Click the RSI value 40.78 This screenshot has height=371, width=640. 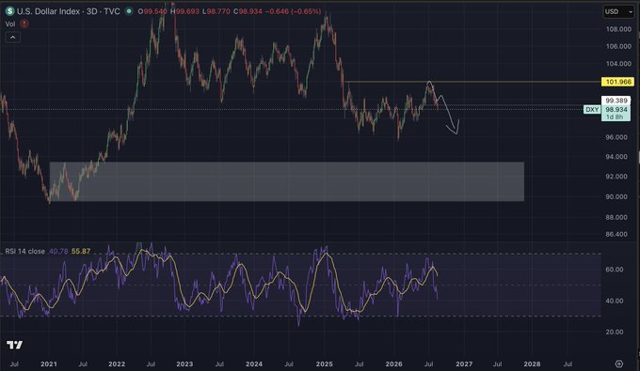tap(58, 252)
